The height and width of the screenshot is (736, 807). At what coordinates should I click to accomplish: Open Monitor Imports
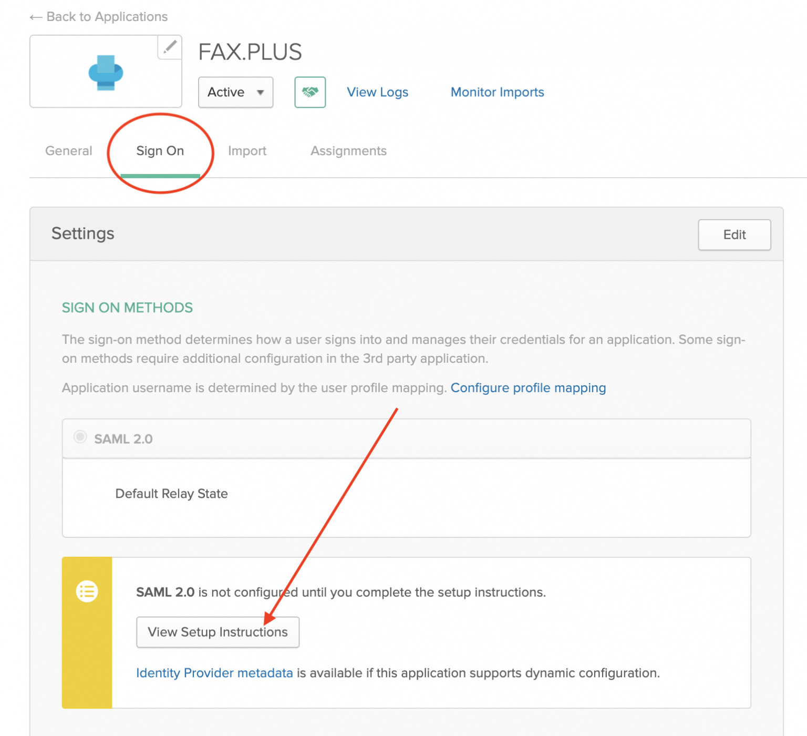click(x=496, y=92)
